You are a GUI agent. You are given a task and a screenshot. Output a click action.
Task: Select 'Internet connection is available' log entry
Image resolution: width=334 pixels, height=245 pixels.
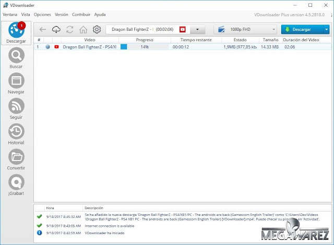pyautogui.click(x=110, y=226)
